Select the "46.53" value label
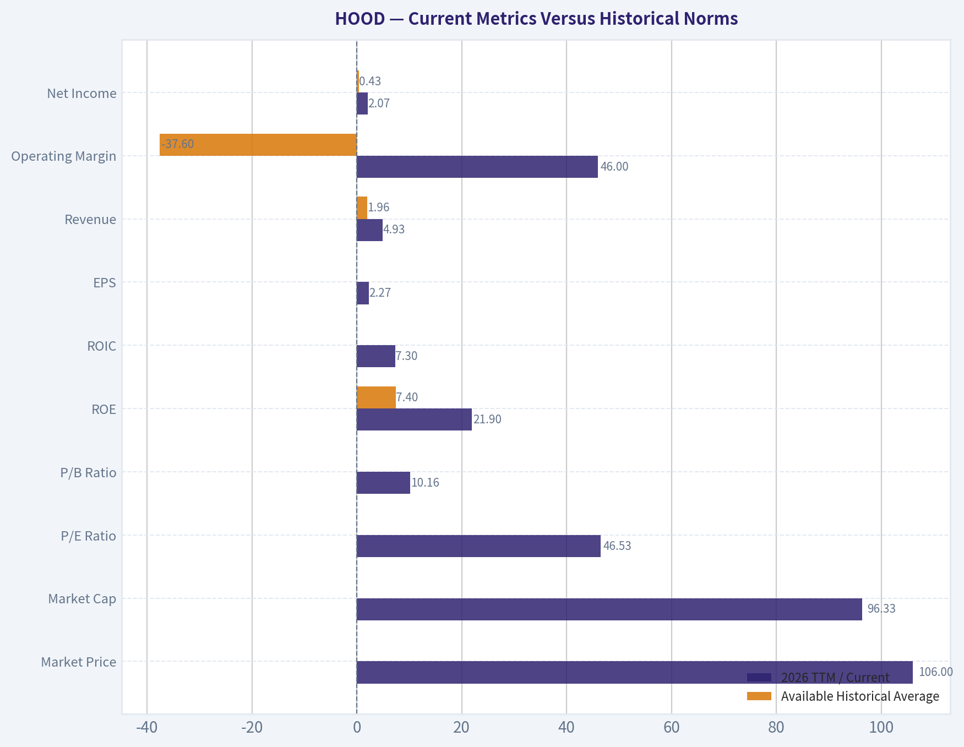The image size is (964, 747). [x=617, y=546]
